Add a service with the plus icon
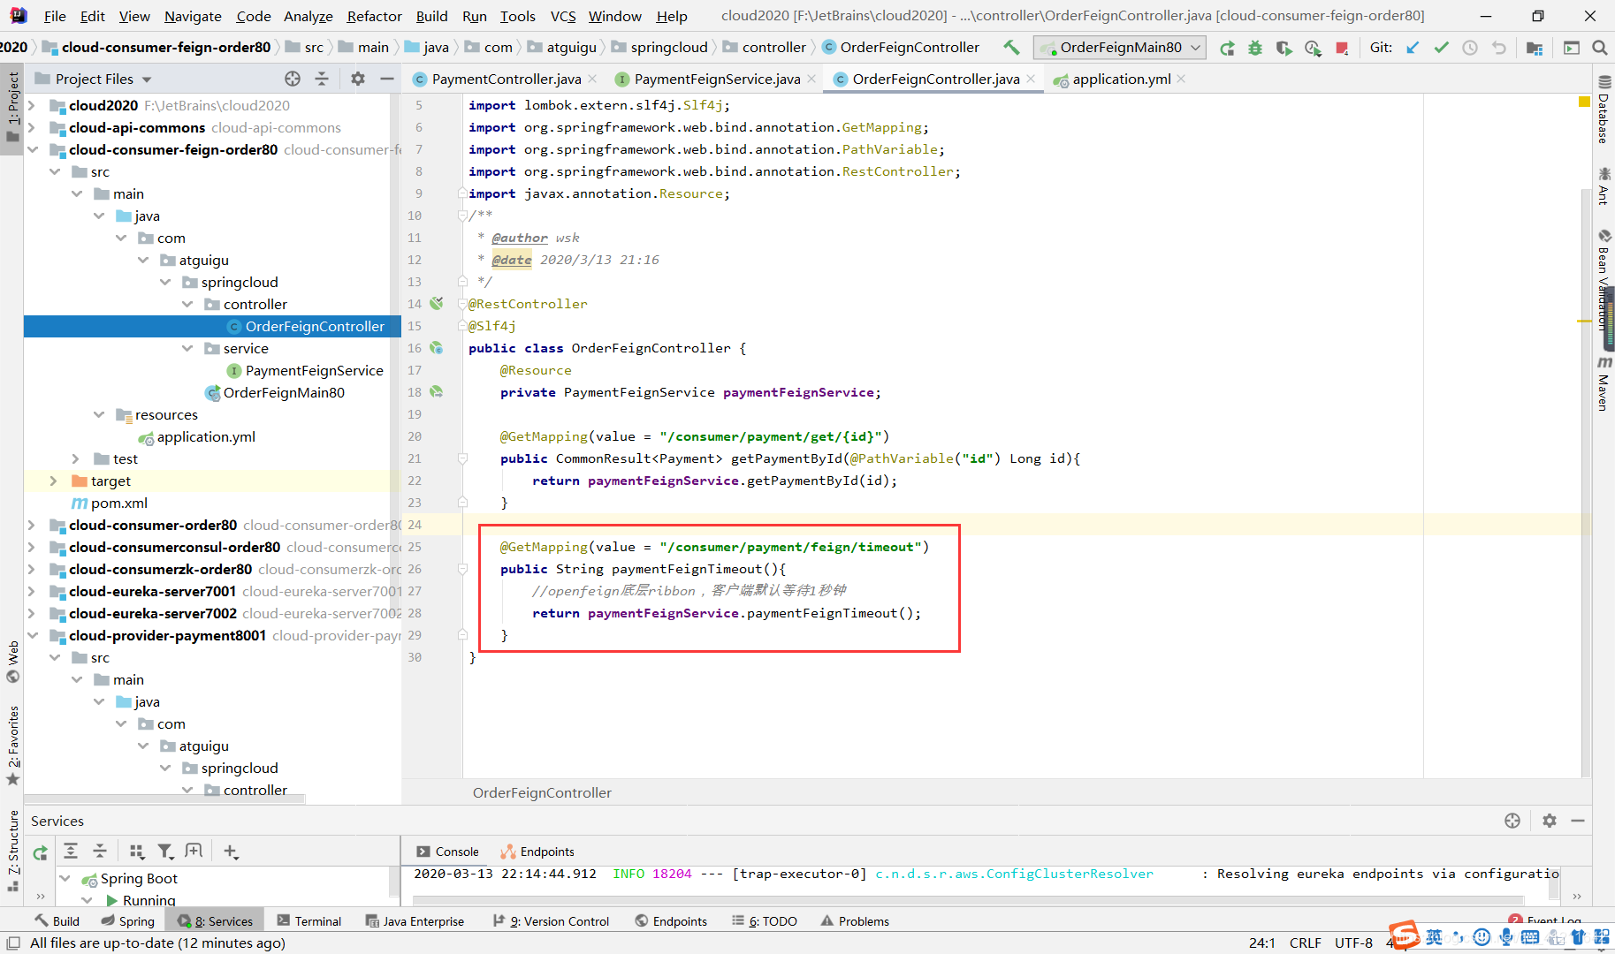 (x=231, y=851)
